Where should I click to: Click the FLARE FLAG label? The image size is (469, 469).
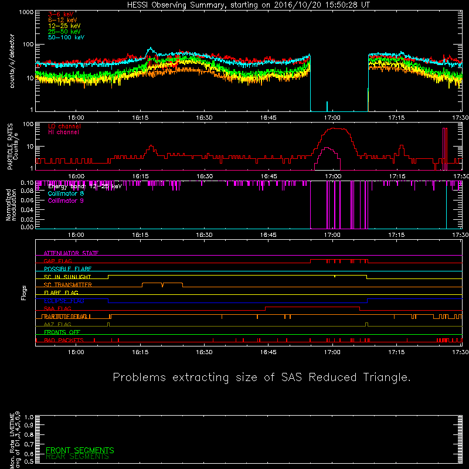coord(61,293)
